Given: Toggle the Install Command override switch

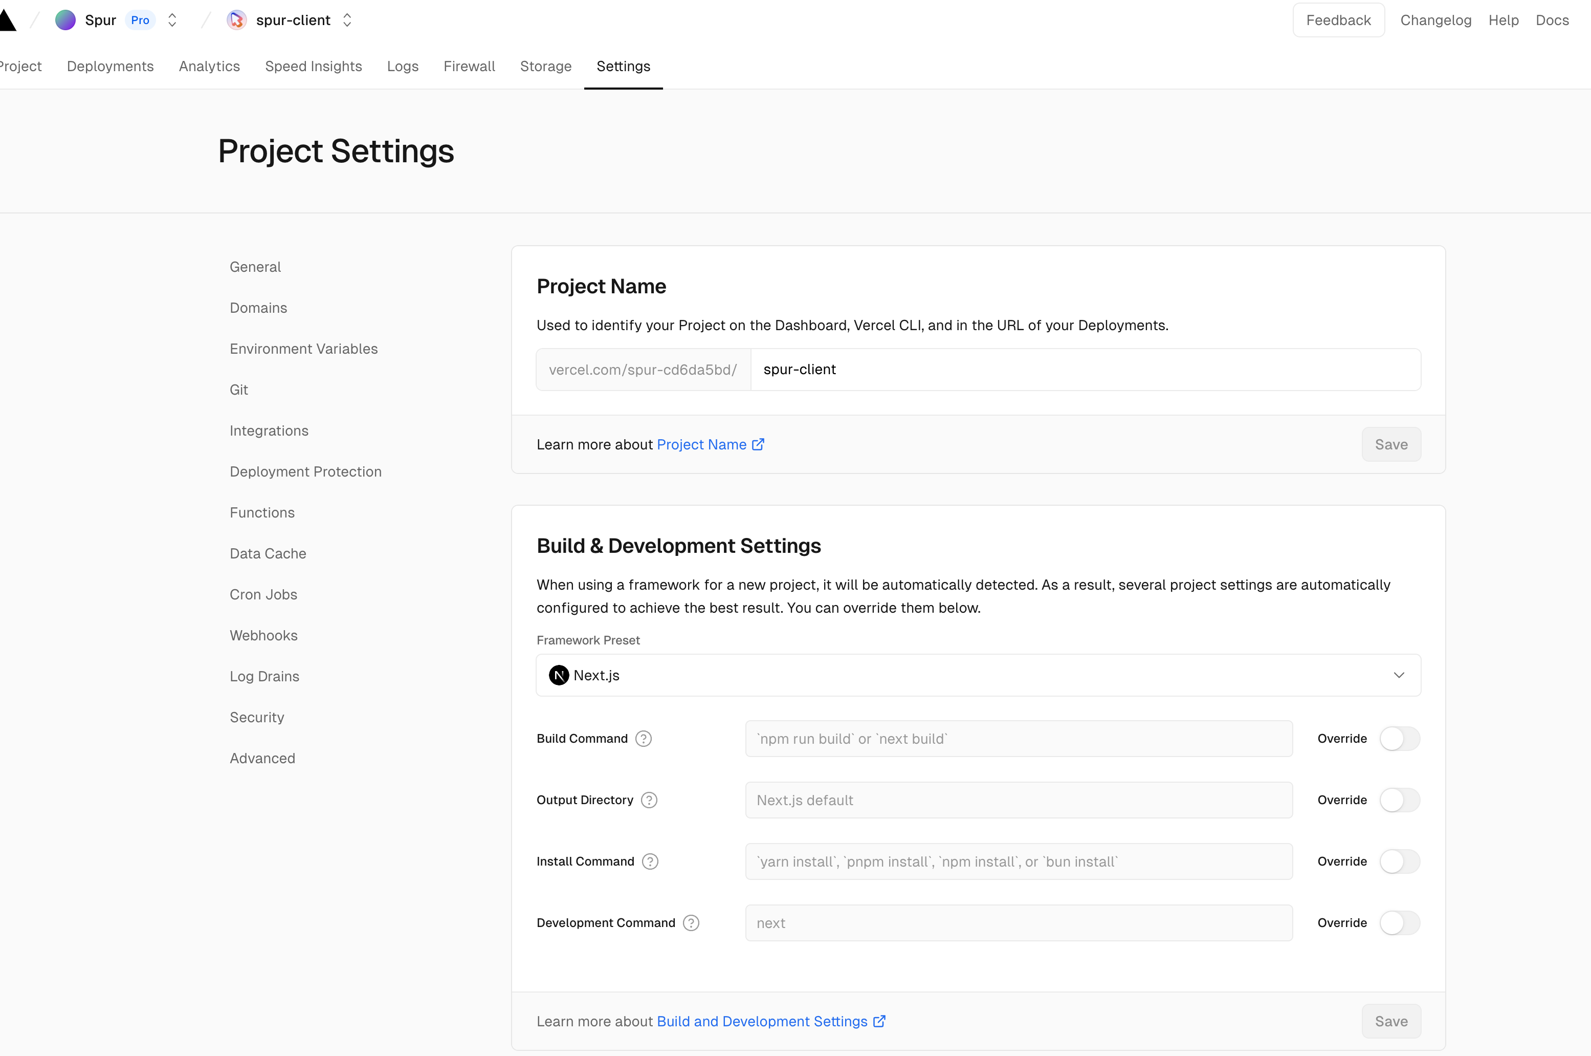Looking at the screenshot, I should (x=1399, y=861).
